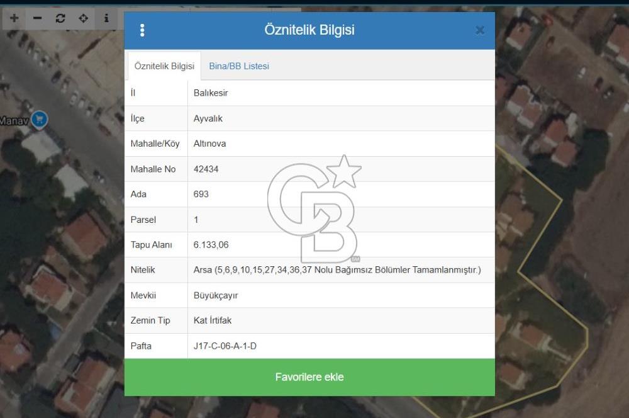Select the Altınova neighborhood cell

(x=210, y=144)
